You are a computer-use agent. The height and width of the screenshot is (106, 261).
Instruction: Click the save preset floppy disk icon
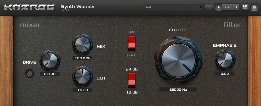245,7
